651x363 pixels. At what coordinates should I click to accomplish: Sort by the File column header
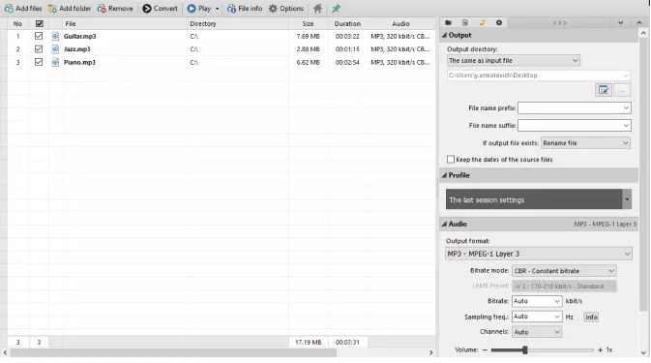(x=71, y=23)
